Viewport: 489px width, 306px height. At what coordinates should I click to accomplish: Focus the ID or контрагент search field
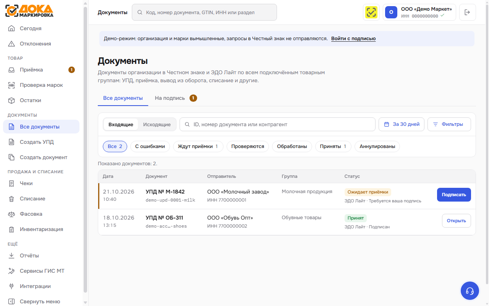coord(277,124)
